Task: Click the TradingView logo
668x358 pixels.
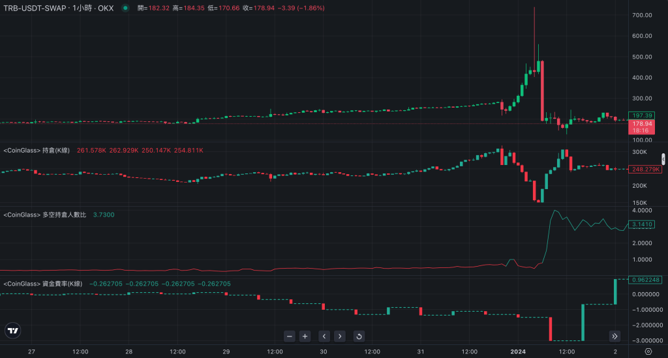Action: tap(13, 331)
